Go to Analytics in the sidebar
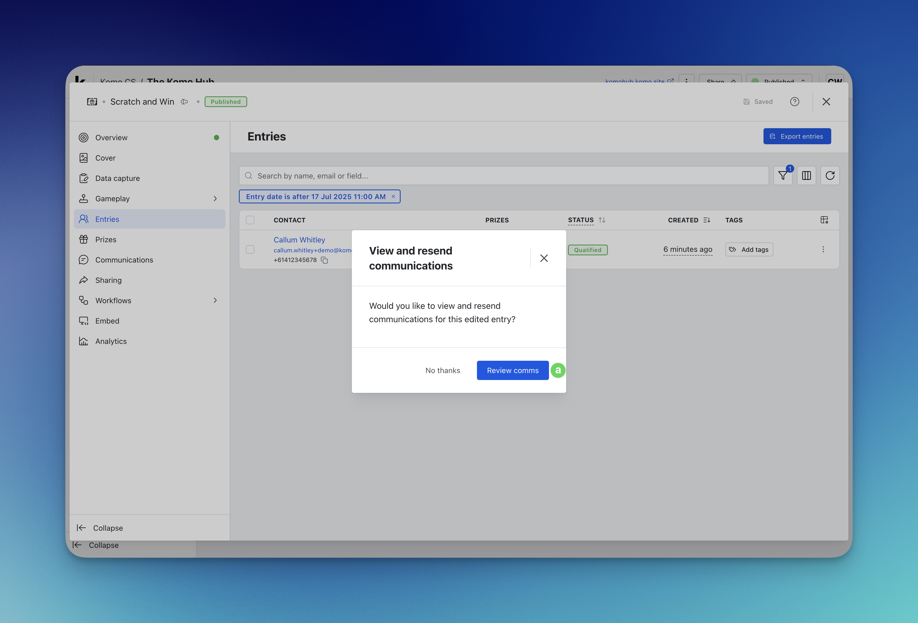 click(x=111, y=341)
